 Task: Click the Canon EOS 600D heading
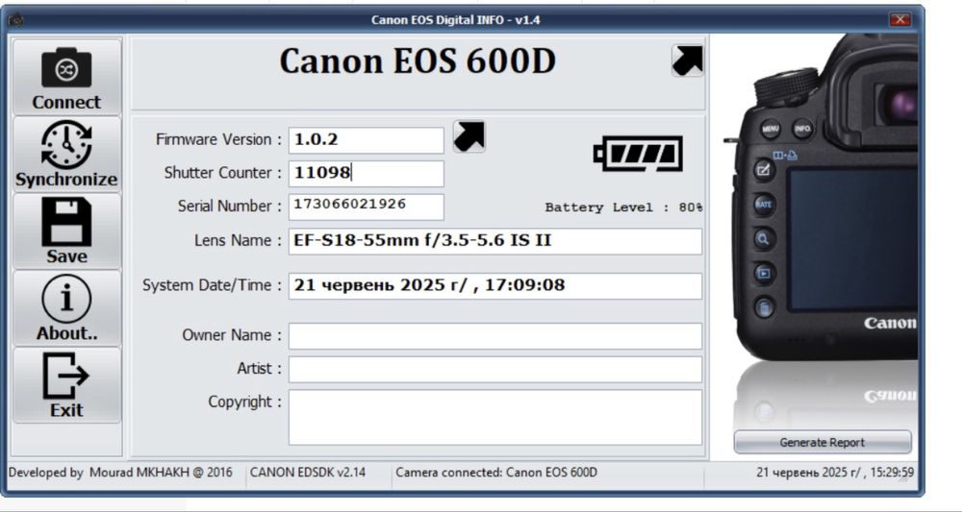pos(418,61)
